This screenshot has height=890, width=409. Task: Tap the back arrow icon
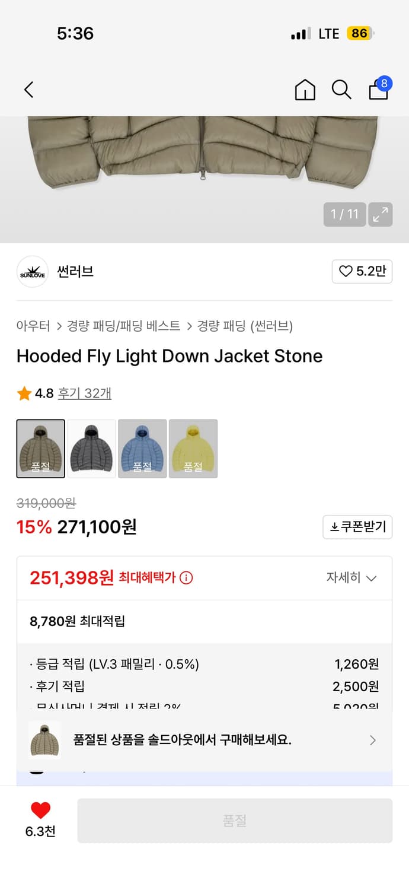click(28, 90)
